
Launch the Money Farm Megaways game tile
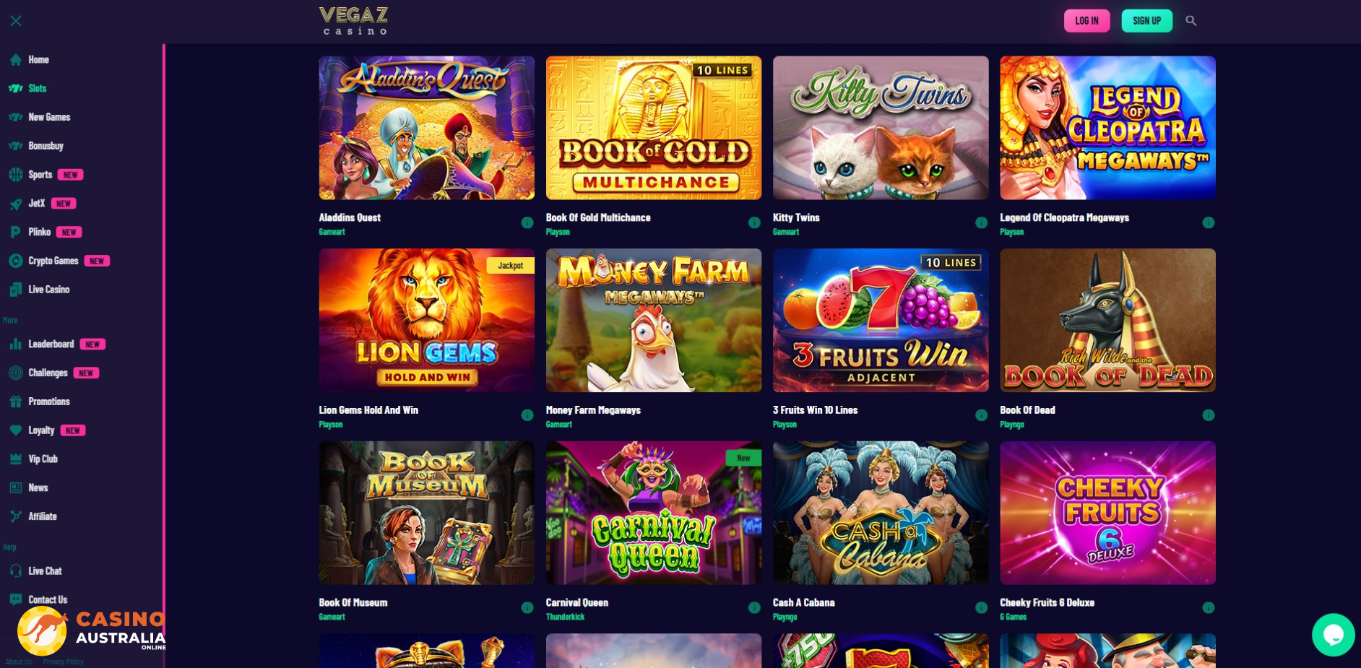654,321
